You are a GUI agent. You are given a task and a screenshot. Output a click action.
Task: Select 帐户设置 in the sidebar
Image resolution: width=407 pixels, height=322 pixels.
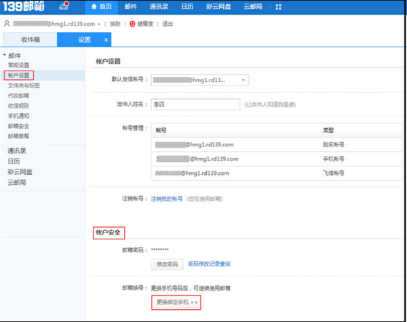[x=18, y=75]
